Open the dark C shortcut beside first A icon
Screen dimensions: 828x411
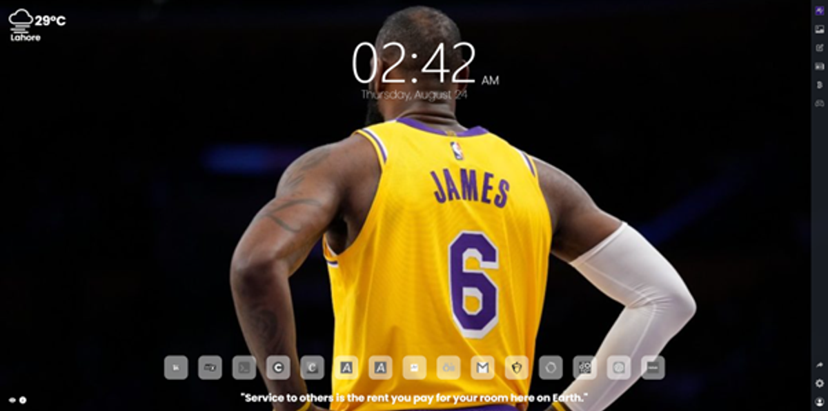pos(313,368)
